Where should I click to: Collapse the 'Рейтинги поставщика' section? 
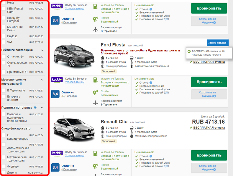pyautogui.click(x=42, y=50)
